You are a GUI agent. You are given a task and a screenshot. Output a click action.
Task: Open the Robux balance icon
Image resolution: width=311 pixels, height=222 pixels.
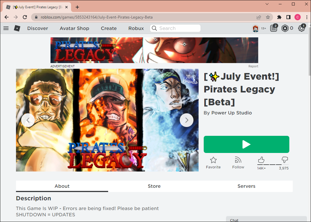click(285, 28)
